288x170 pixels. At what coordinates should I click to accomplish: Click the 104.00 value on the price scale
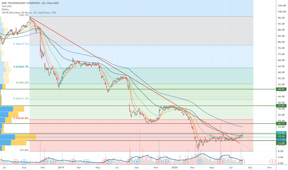point(282,6)
